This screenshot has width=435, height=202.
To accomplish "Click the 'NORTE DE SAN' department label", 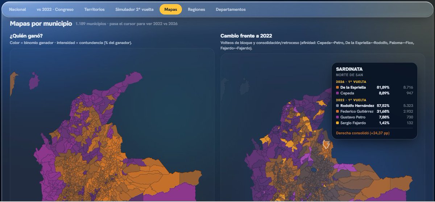I will [349, 75].
